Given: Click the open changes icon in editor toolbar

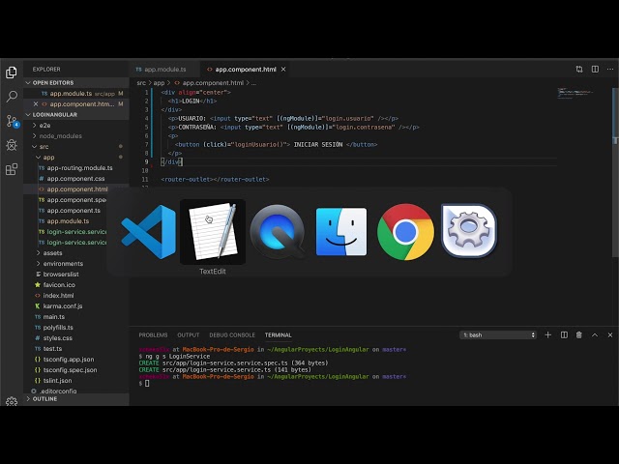Looking at the screenshot, I should pos(579,69).
